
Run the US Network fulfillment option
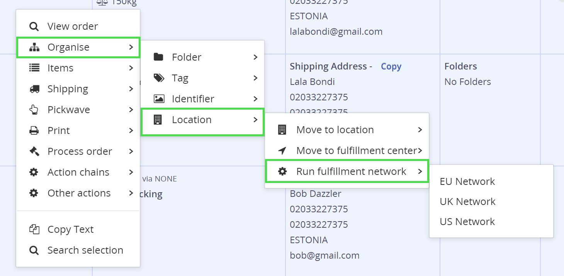coord(467,222)
